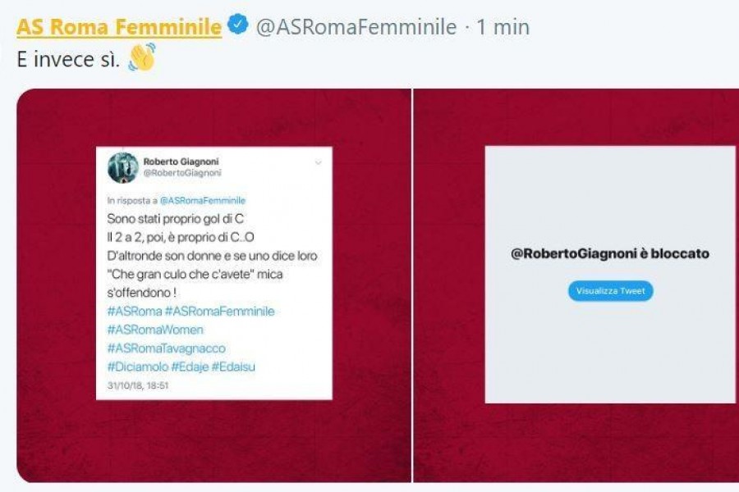Click the blue verified badge icon
The height and width of the screenshot is (492, 739).
tap(238, 25)
